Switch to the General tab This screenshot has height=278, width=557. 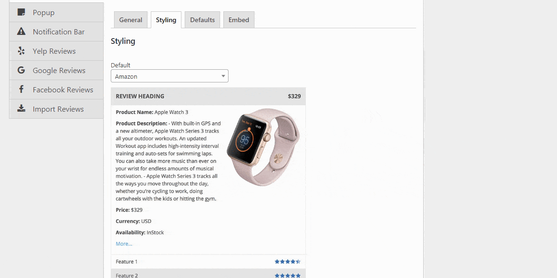(x=131, y=20)
